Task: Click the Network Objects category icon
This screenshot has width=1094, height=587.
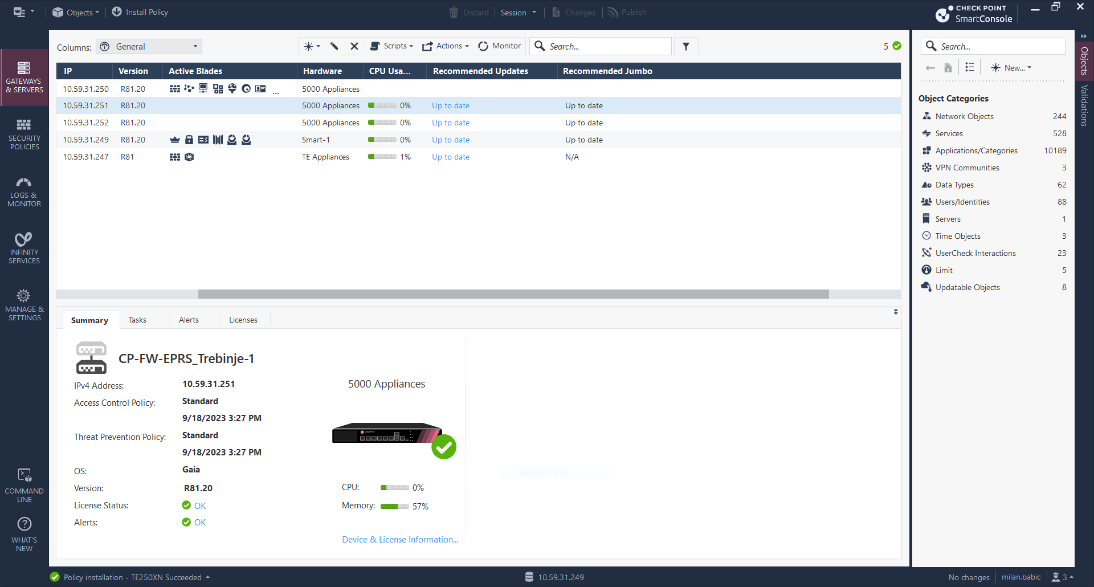Action: 926,116
